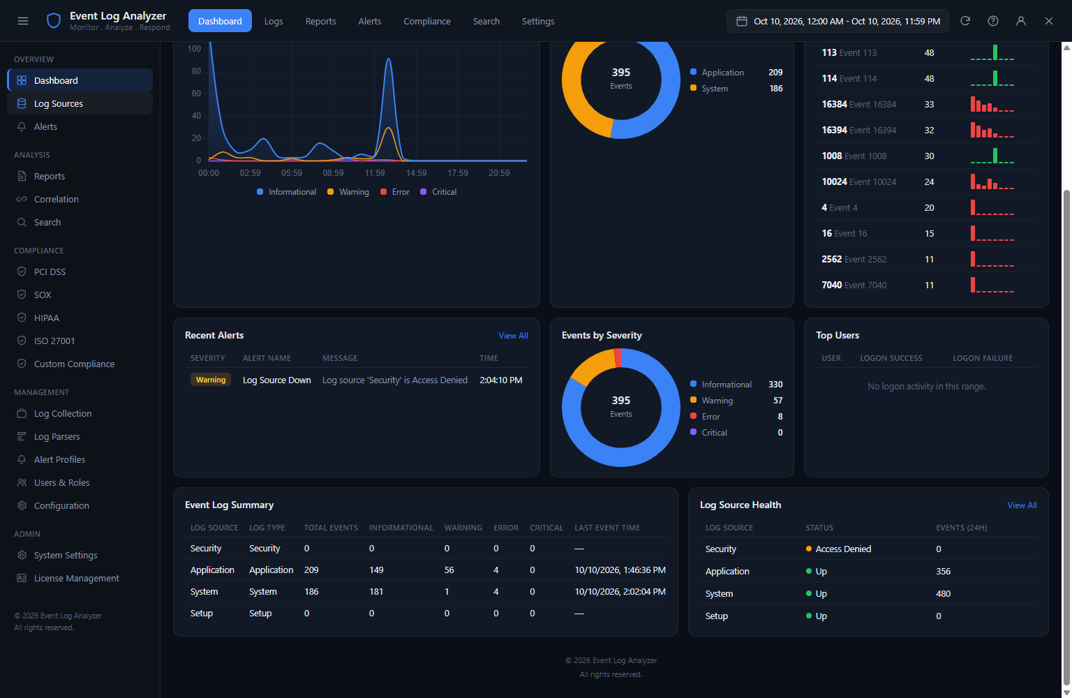Click the page vertical scrollbar
Viewport: 1072px width, 698px height.
click(1066, 436)
